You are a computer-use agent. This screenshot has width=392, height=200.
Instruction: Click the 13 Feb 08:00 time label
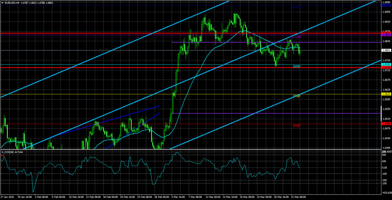tap(93, 197)
